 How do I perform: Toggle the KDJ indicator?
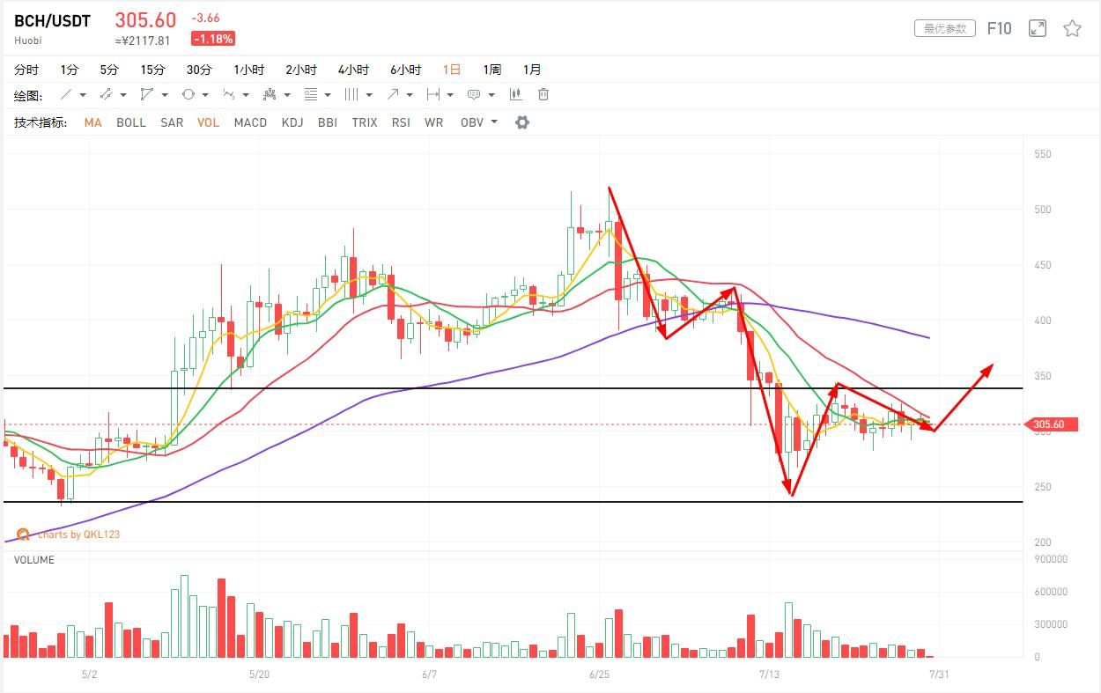[292, 122]
